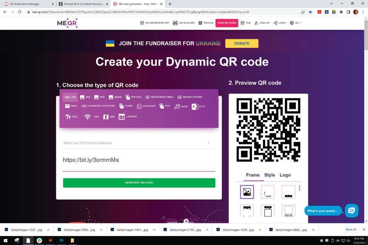Click the Login link
This screenshot has height=245, width=368.
point(279,23)
